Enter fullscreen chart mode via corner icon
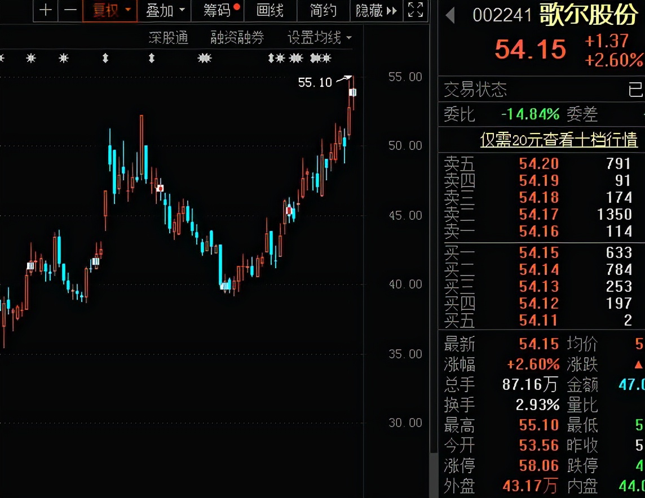 [416, 10]
